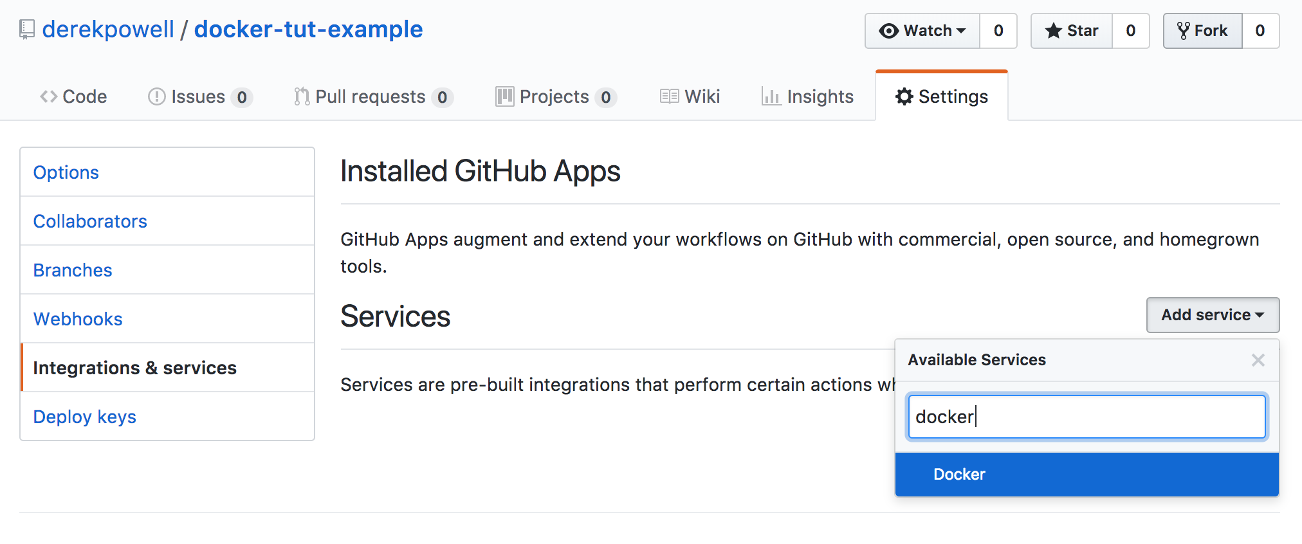
Task: Click the Pull requests count badge
Action: (443, 97)
